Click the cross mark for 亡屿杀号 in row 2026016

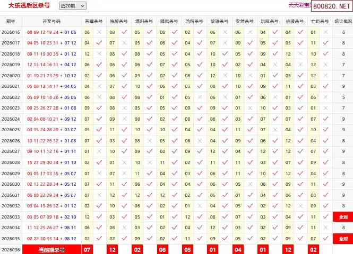click(x=325, y=32)
